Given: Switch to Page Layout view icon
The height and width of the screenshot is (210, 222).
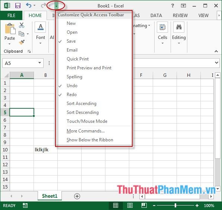Looking at the screenshot, I should [x=130, y=206].
